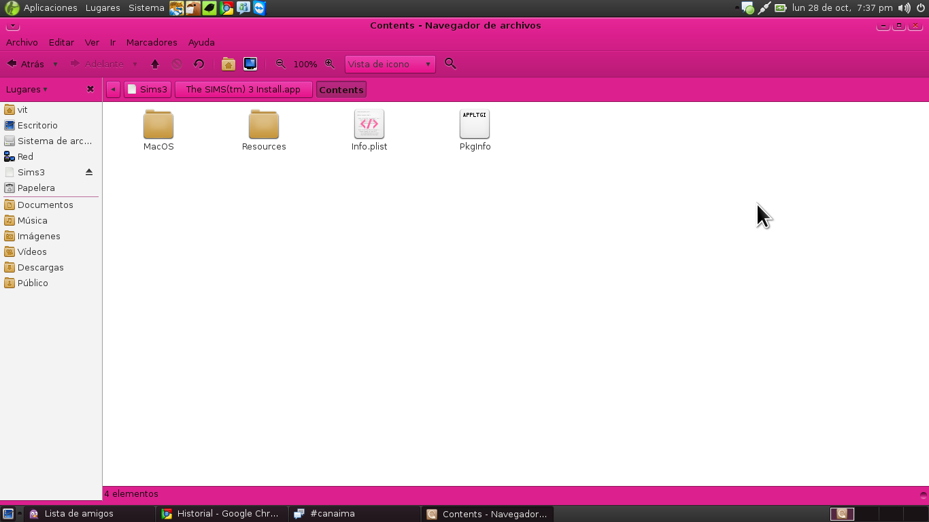Open Red network location in sidebar
Viewport: 929px width, 522px height.
pos(51,156)
